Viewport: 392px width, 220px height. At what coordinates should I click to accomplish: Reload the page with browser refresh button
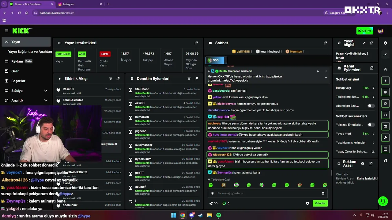[19, 13]
